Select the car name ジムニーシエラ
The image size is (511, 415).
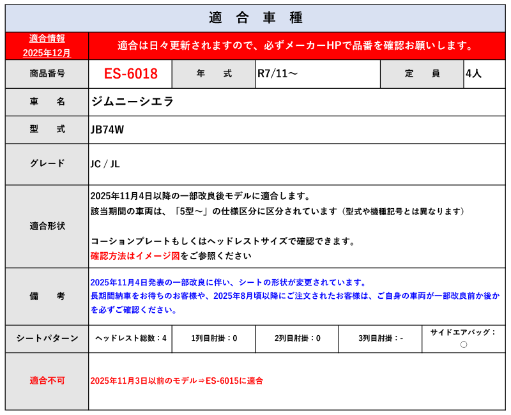(132, 102)
